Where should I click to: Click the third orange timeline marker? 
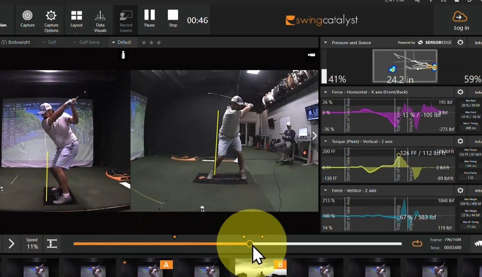pyautogui.click(x=262, y=237)
